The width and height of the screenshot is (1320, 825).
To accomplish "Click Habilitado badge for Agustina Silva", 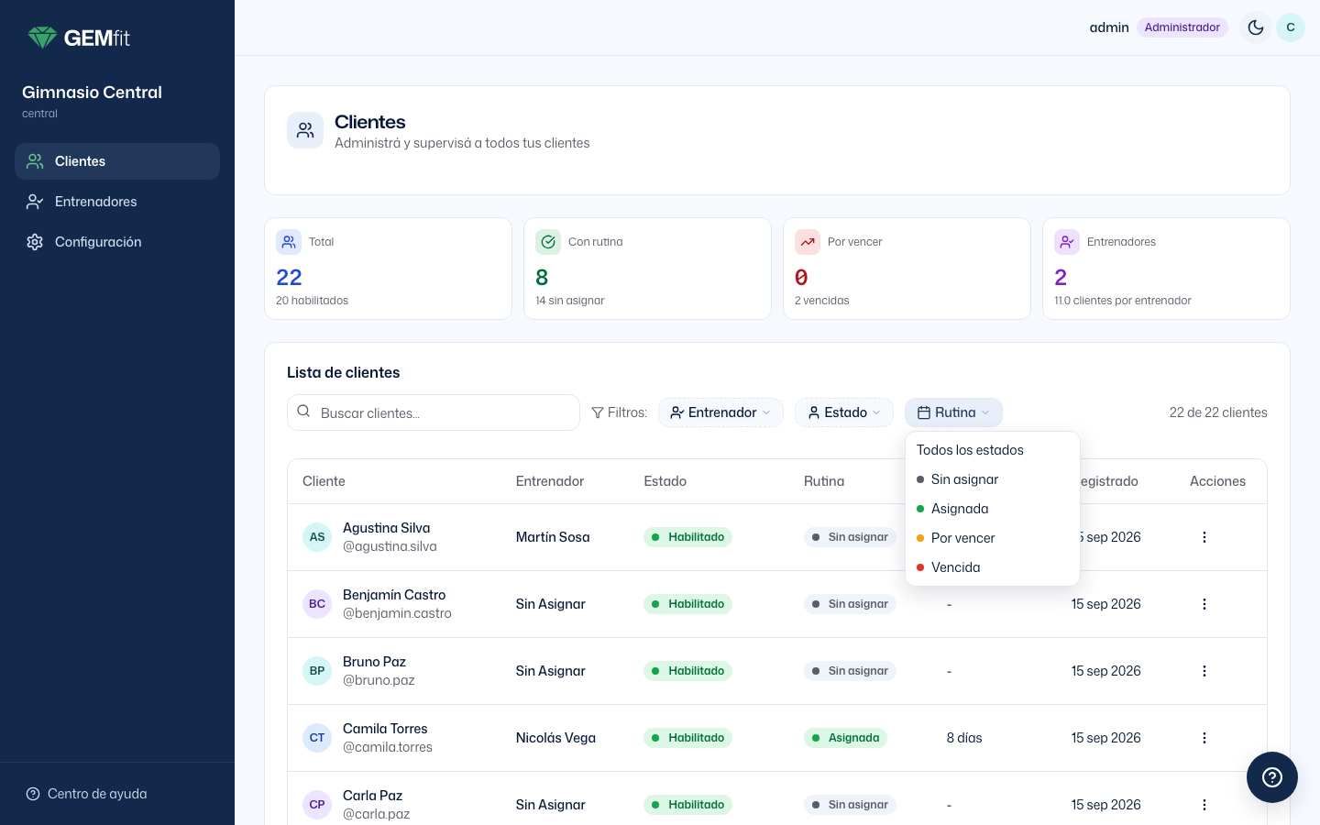I will click(x=687, y=537).
